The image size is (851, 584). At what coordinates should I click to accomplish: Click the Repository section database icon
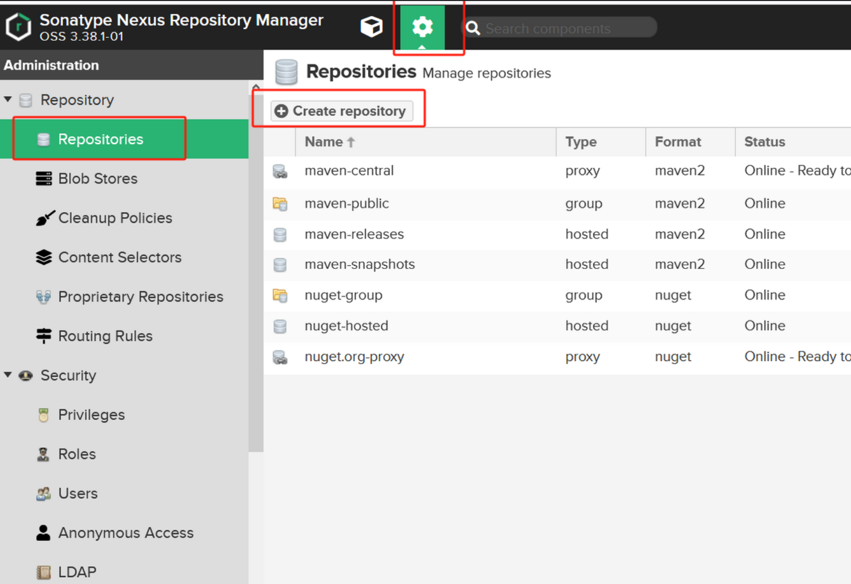coord(26,100)
